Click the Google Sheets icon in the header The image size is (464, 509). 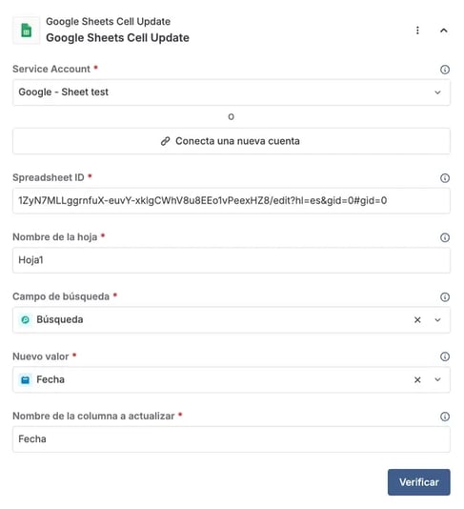27,31
